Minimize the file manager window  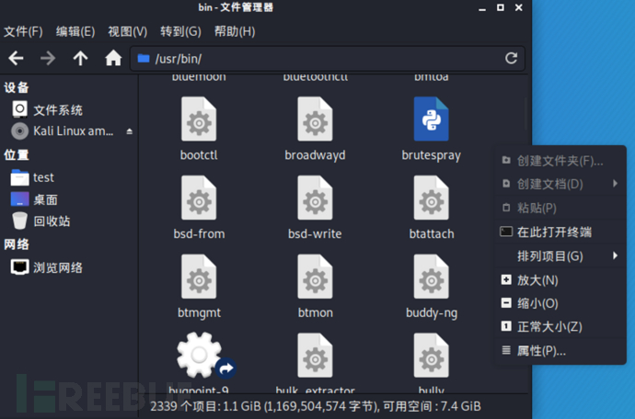(482, 8)
